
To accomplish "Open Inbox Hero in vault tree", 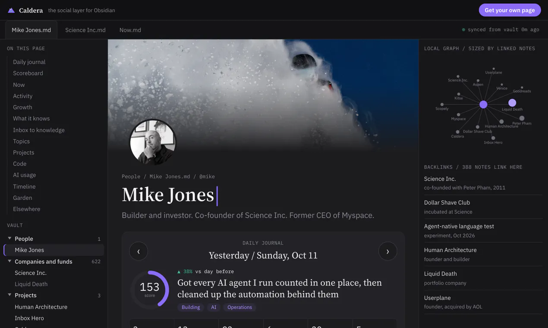I will pyautogui.click(x=29, y=318).
